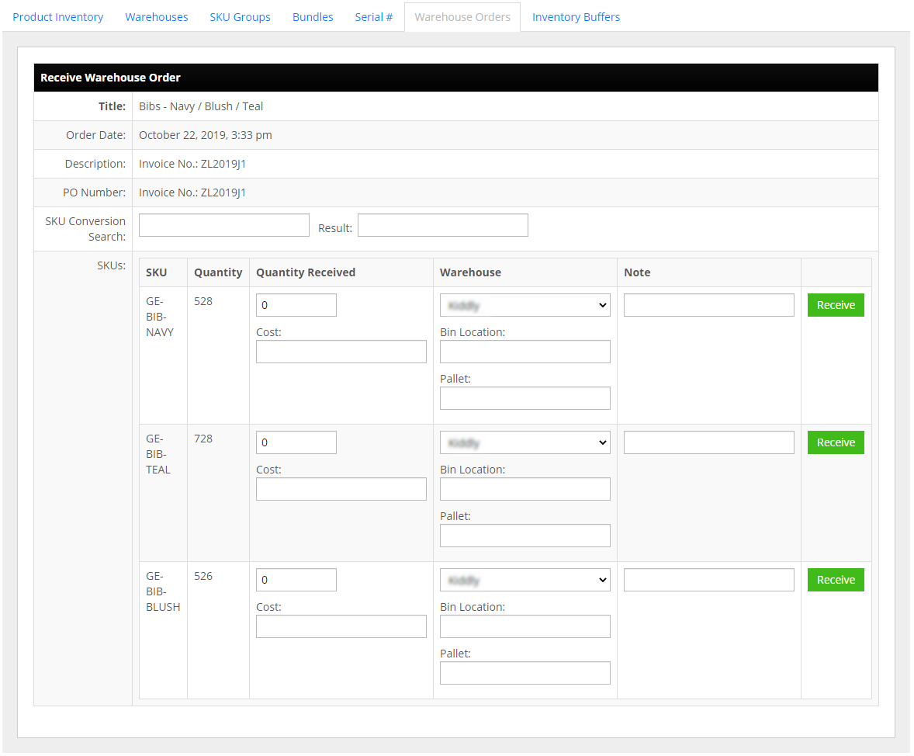914x756 pixels.
Task: Click Bin Location field for GE-BIB-TEAL
Action: (525, 490)
